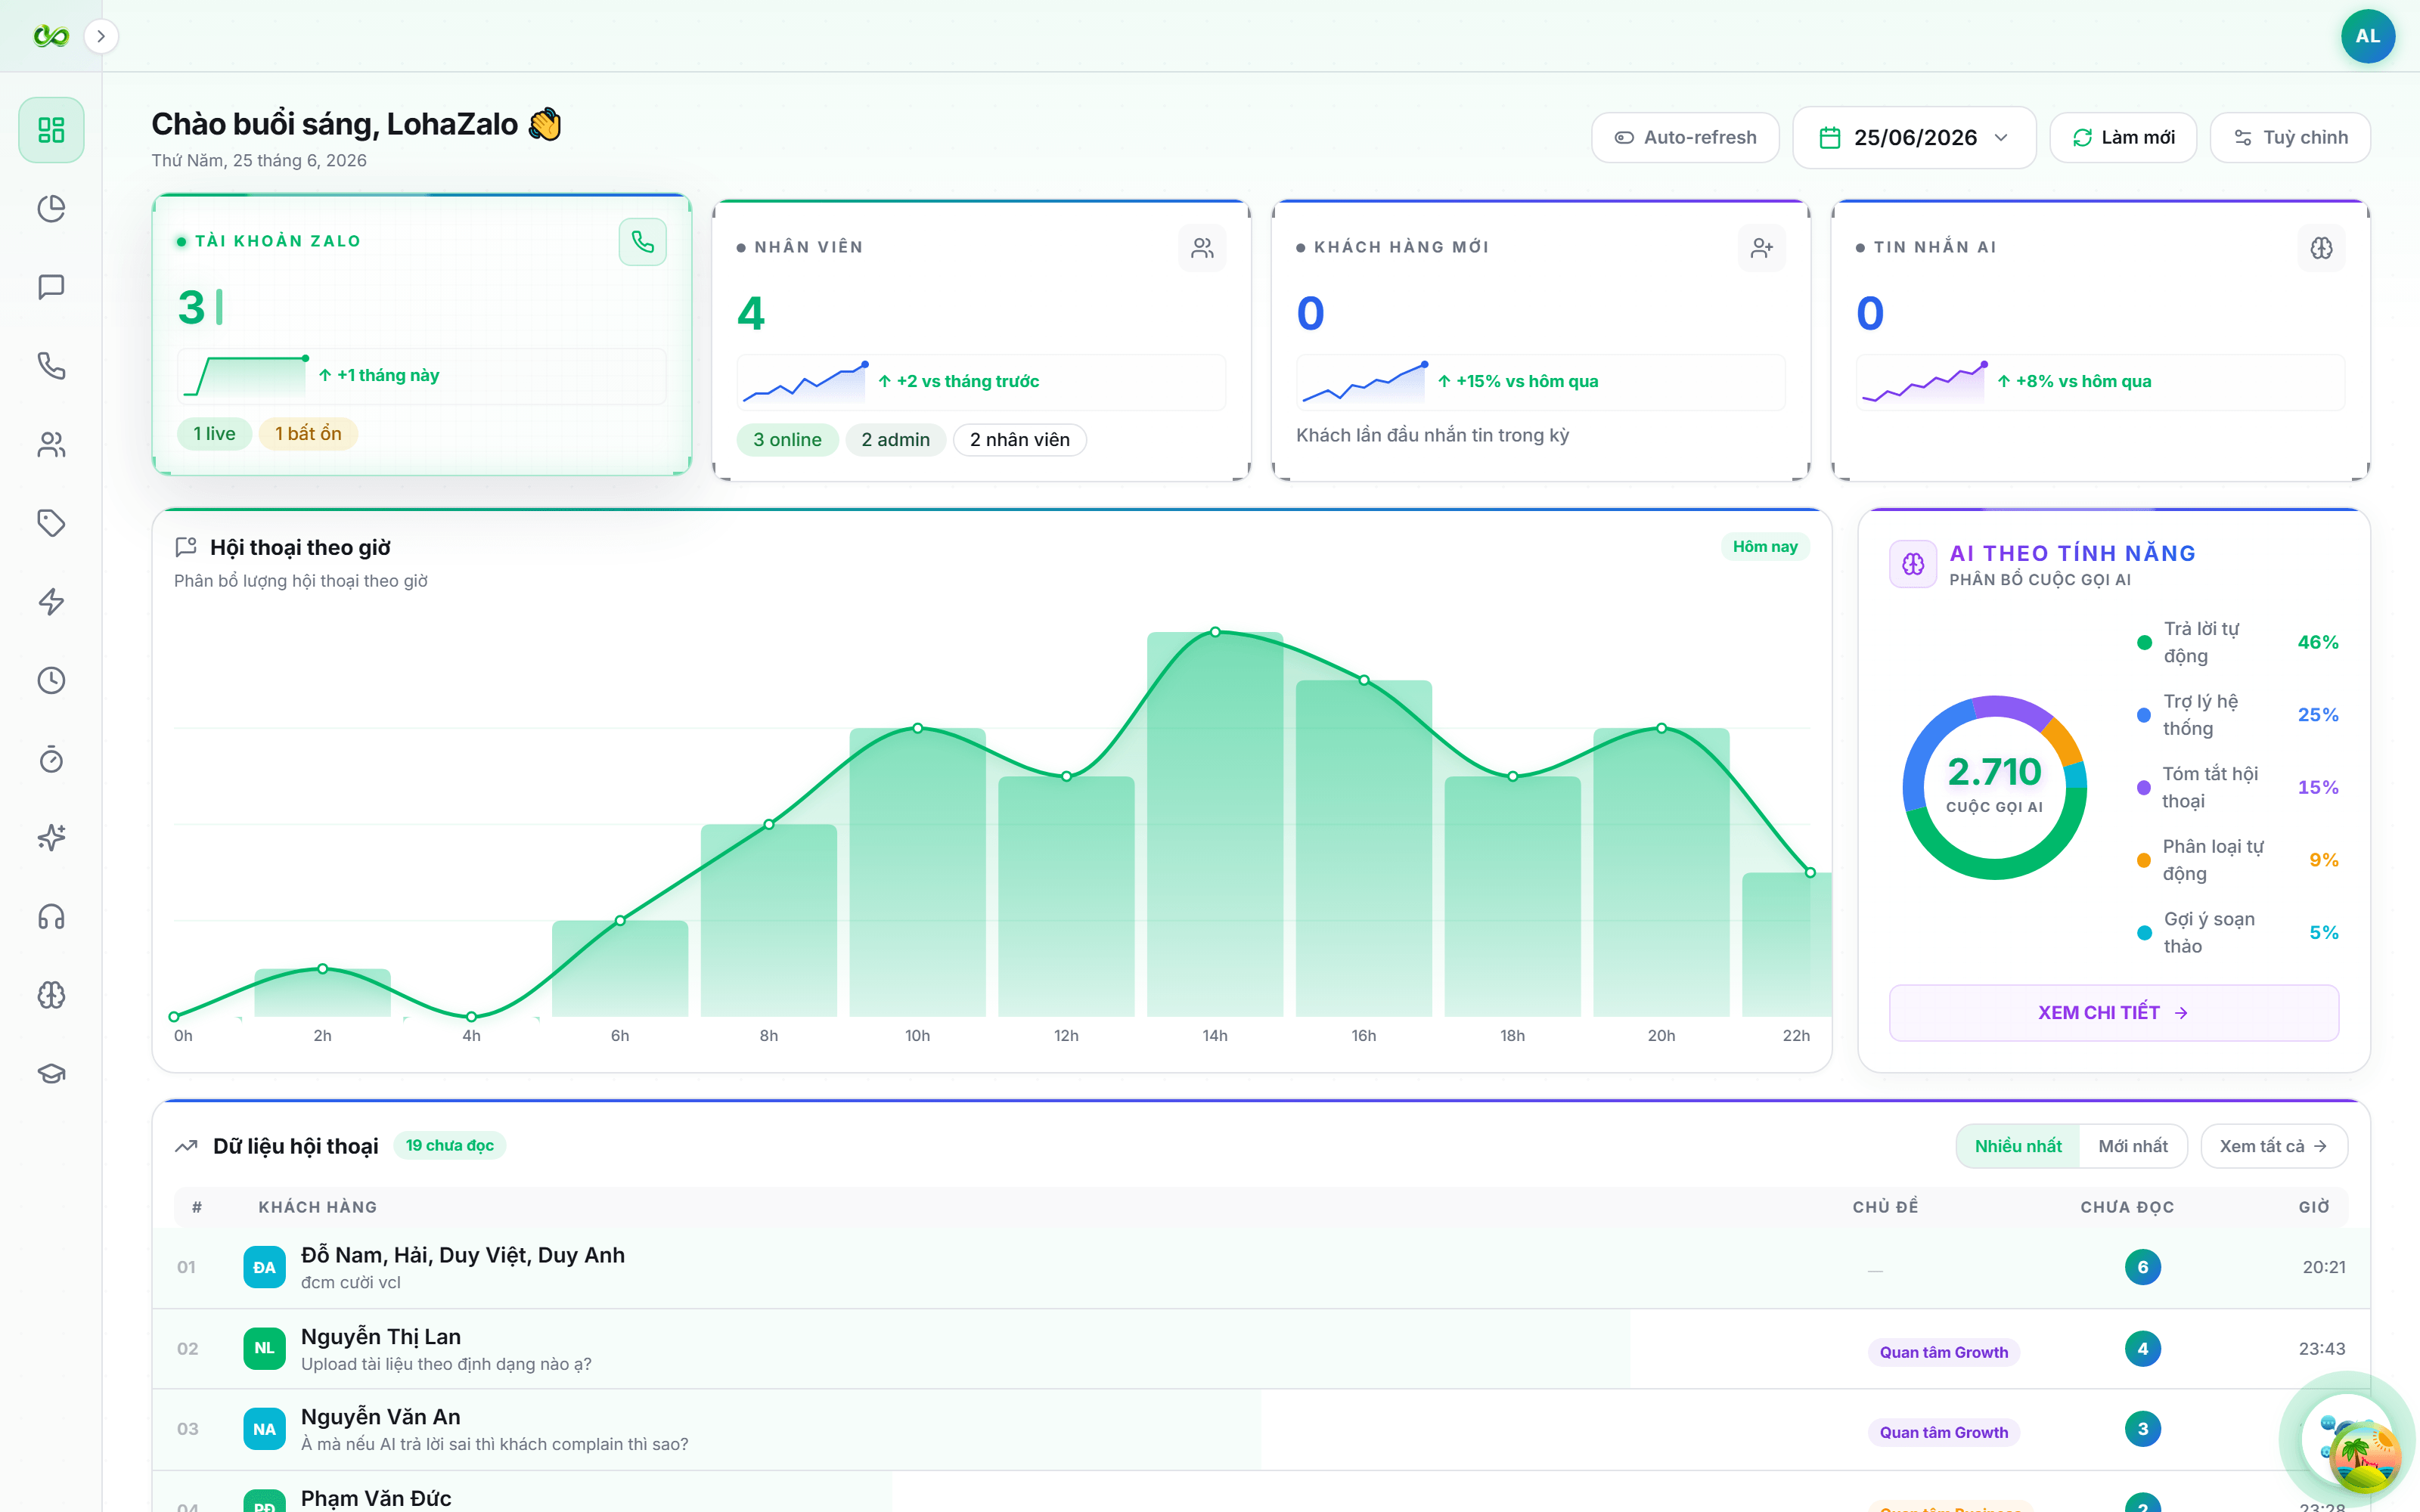
Task: Click the CHƯA ĐỌC column header
Action: (2127, 1207)
